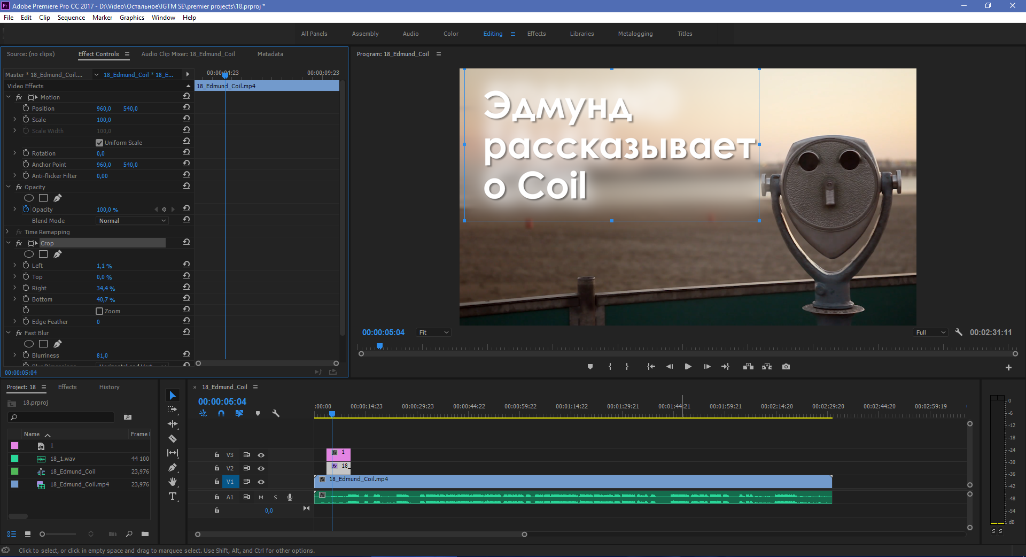Select 18_1.wav in project panel
The image size is (1026, 557).
pyautogui.click(x=63, y=459)
